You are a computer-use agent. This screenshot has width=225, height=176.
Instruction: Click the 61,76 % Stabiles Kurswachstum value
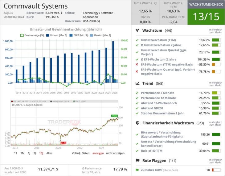[204, 113]
